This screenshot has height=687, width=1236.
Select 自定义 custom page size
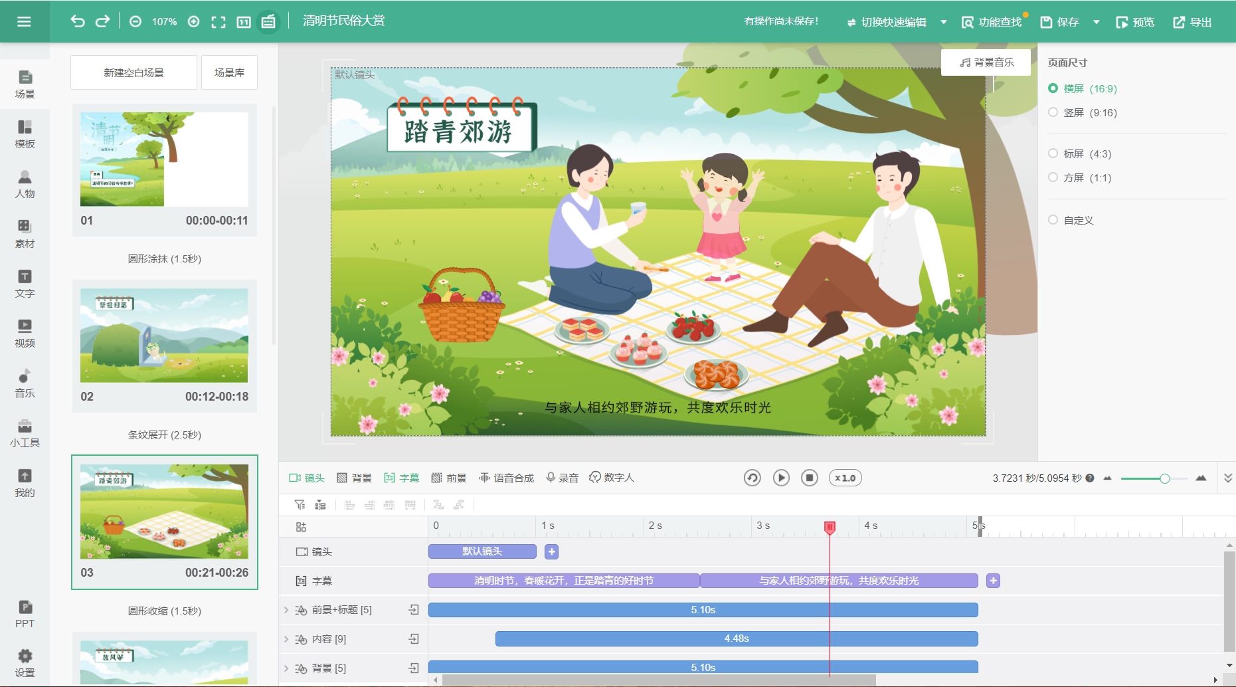pos(1071,220)
